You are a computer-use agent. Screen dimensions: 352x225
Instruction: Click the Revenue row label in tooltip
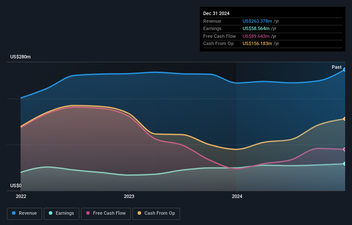212,21
